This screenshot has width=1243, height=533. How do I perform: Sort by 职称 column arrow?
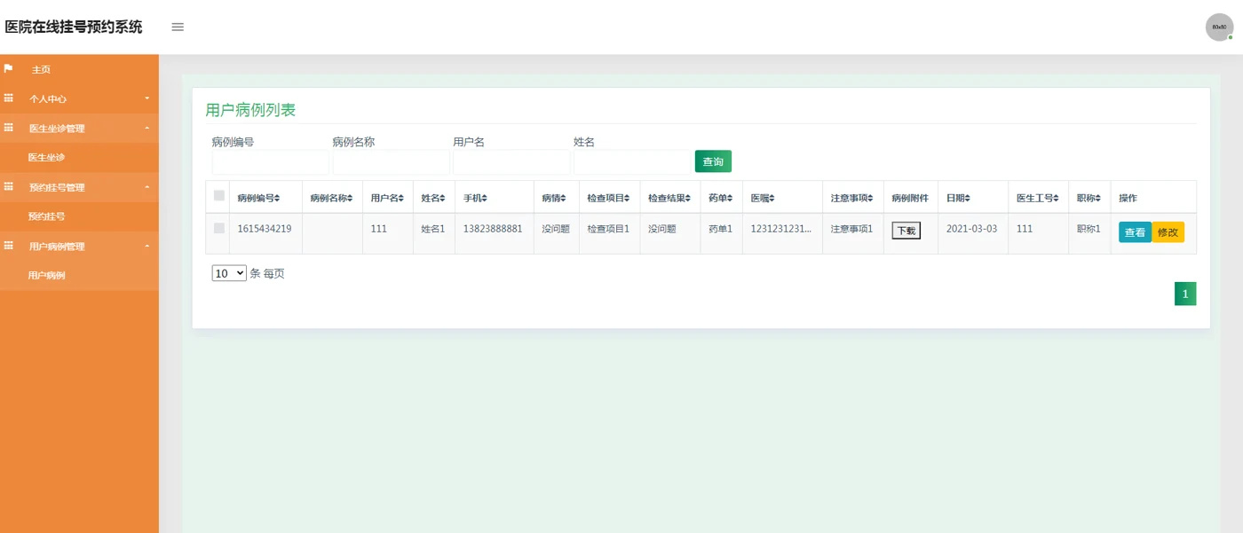(1098, 199)
